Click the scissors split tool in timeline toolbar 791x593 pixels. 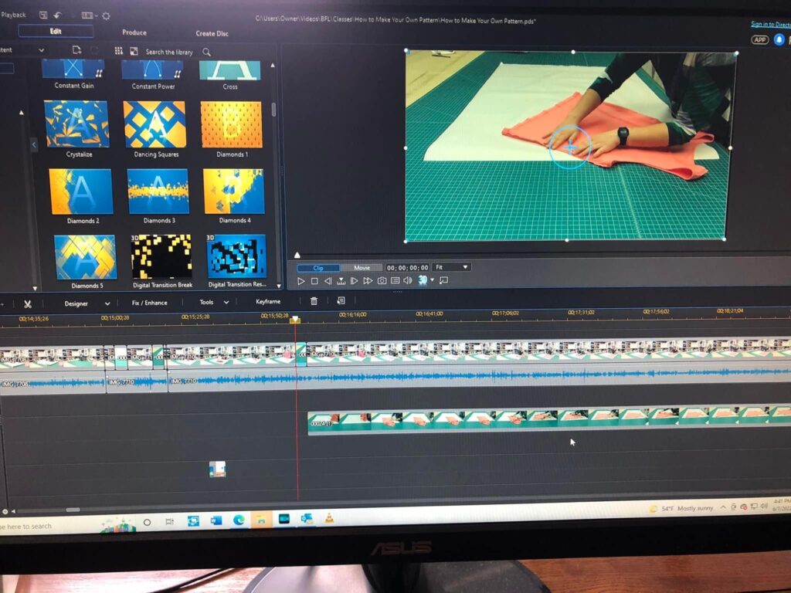click(x=28, y=303)
